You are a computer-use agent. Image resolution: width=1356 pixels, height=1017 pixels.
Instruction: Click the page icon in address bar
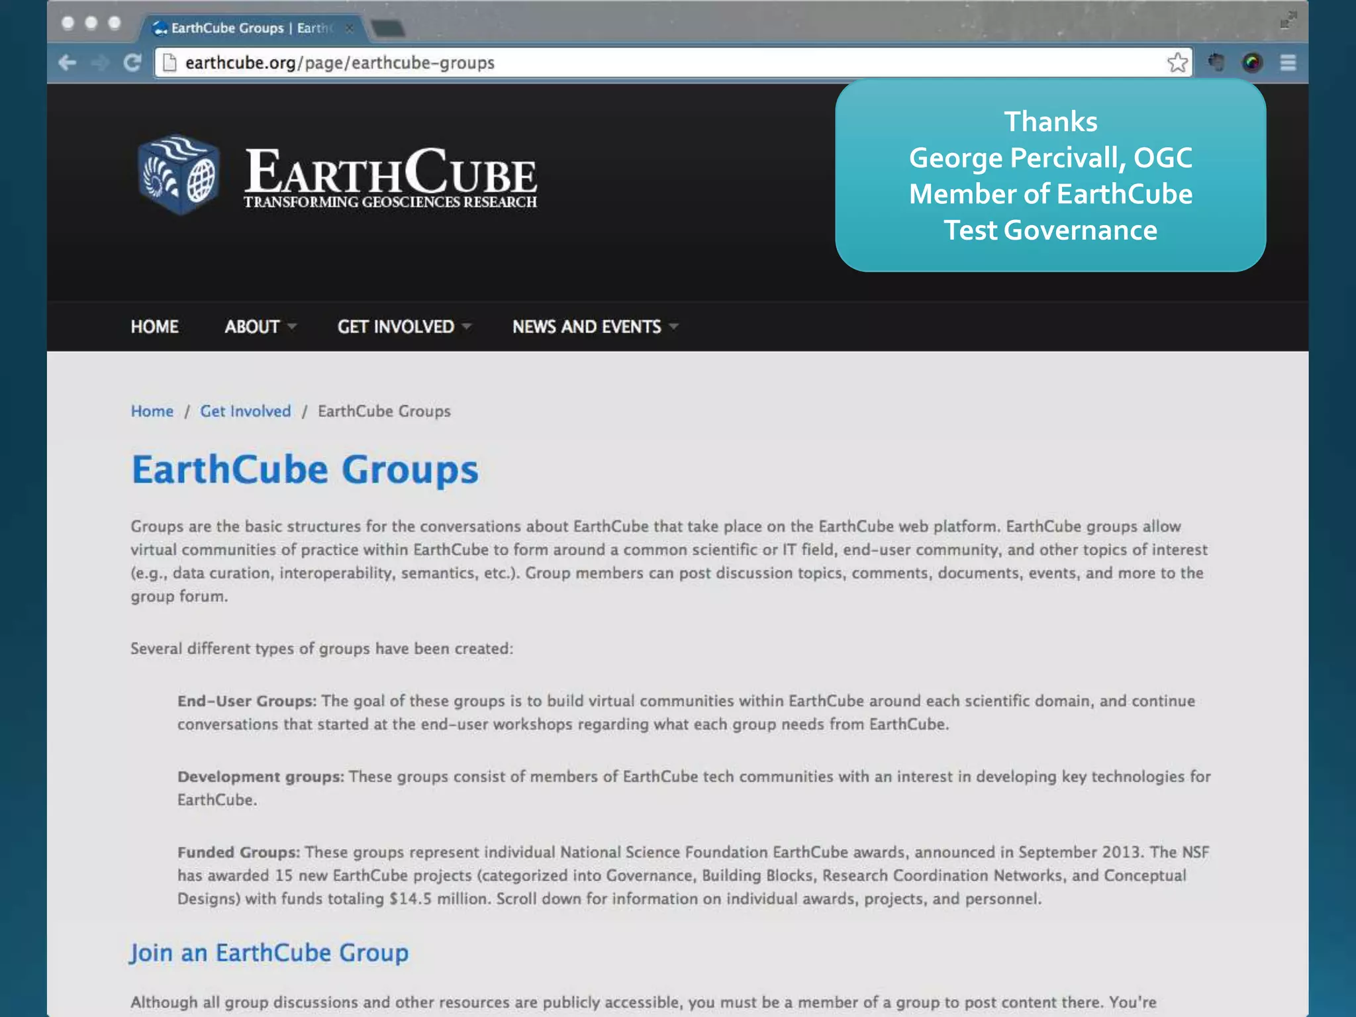pyautogui.click(x=169, y=62)
